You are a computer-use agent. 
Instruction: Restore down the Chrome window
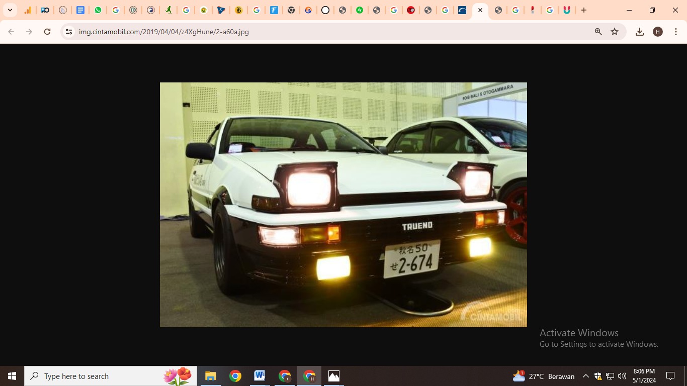tap(652, 10)
